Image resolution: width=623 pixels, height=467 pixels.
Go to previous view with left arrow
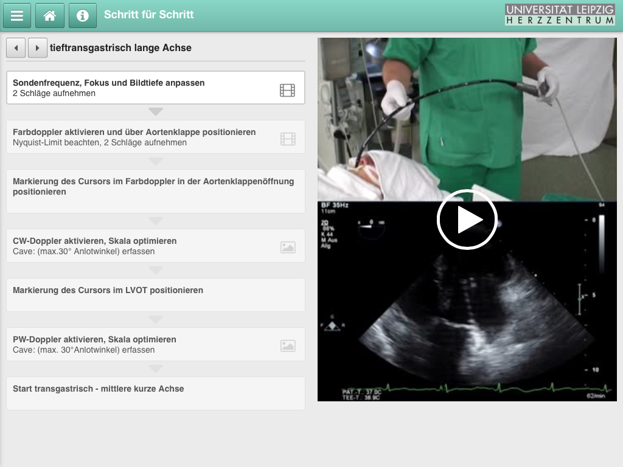16,48
